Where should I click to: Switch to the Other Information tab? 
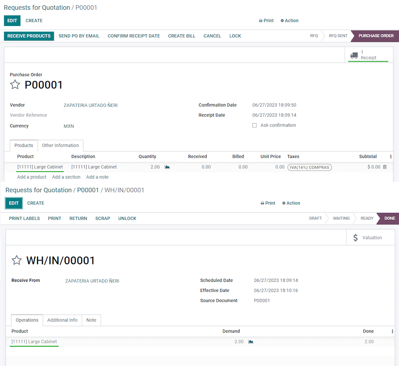[x=60, y=145]
